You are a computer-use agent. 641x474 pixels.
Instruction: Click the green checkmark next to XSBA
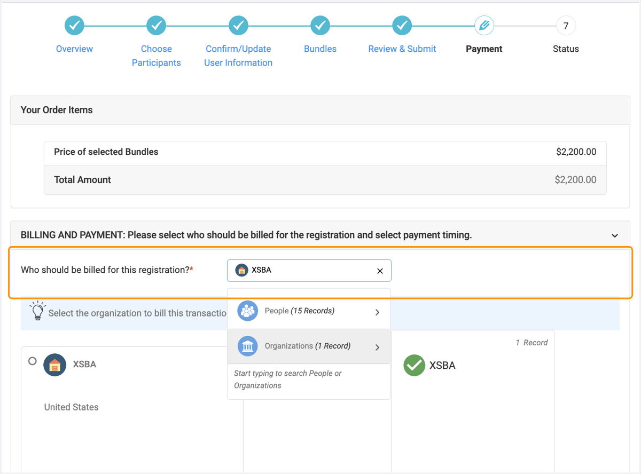point(414,366)
